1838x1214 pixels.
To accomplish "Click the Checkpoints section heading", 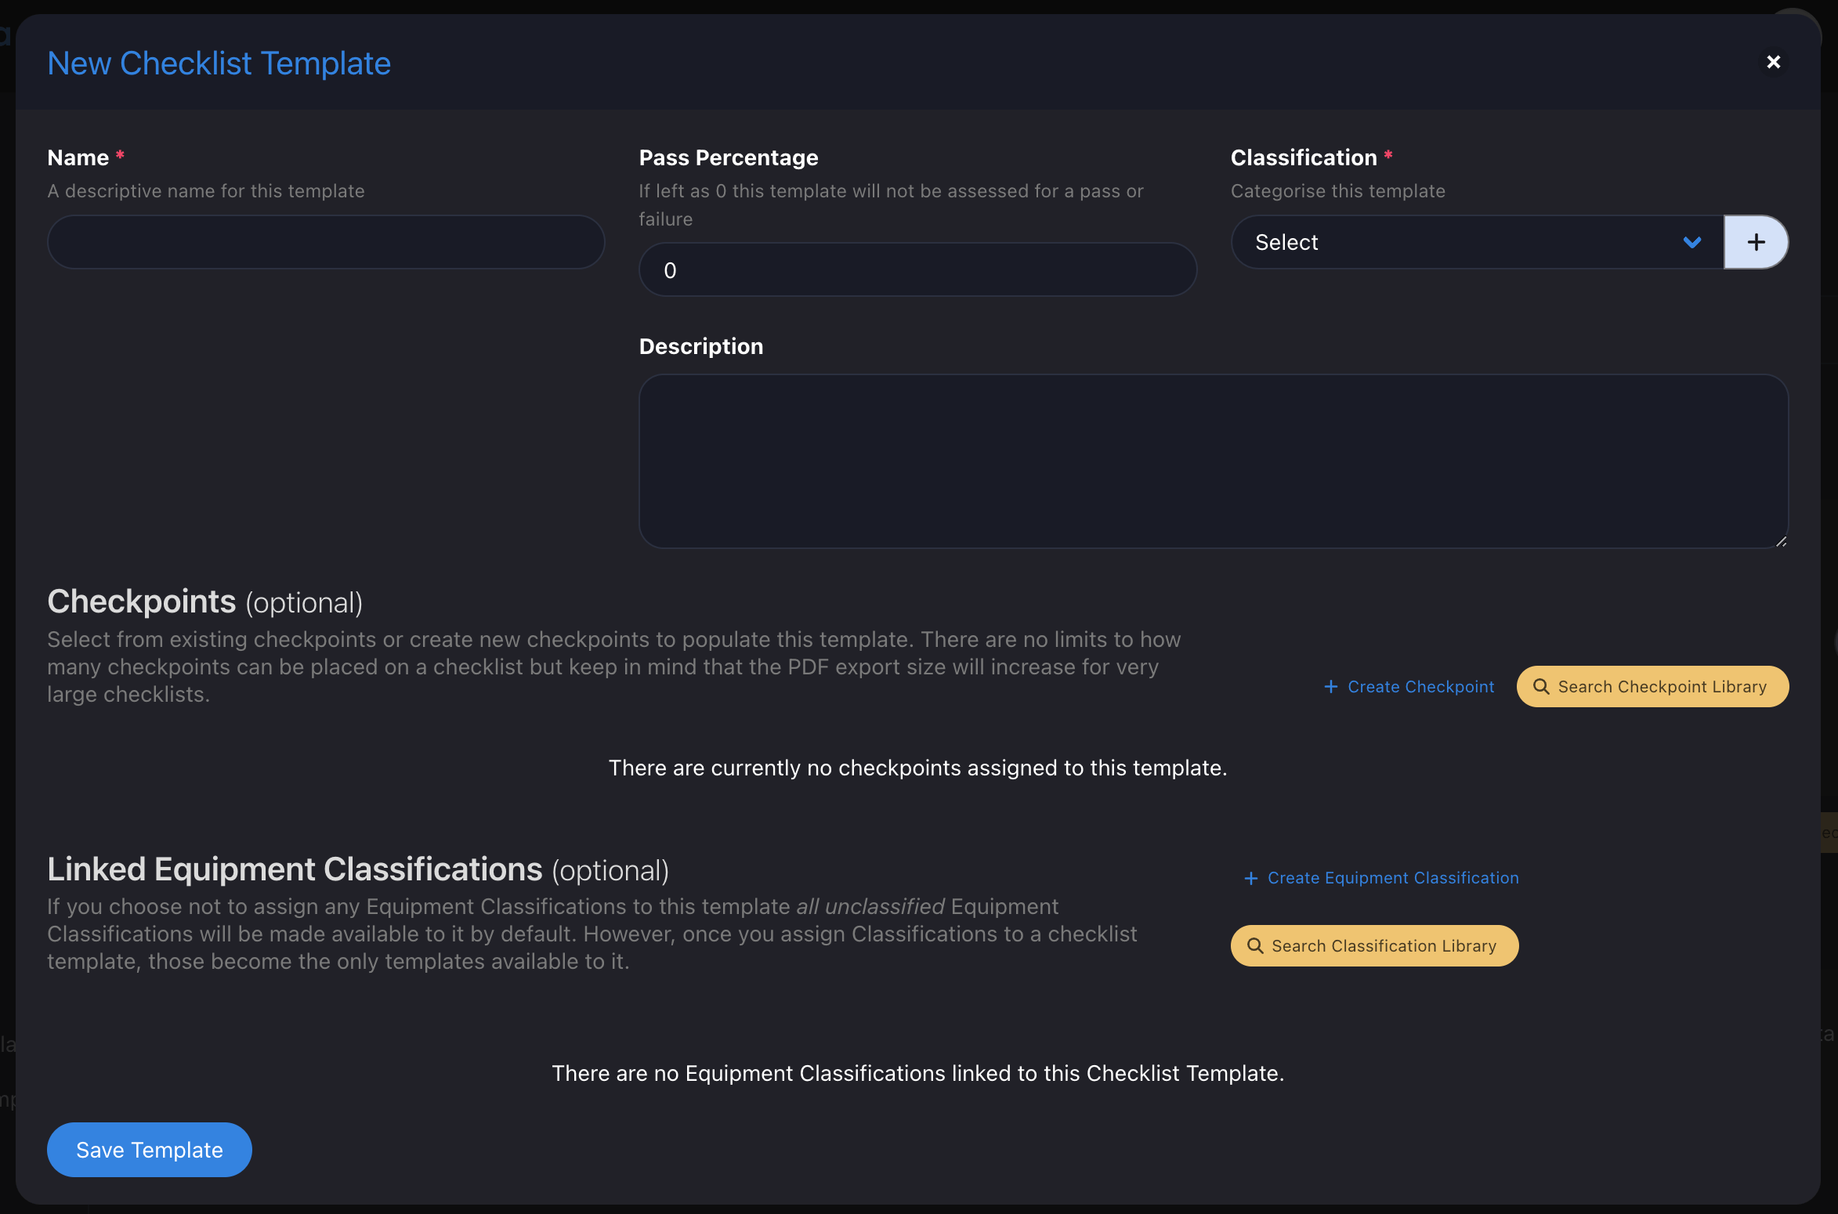I will tap(141, 602).
